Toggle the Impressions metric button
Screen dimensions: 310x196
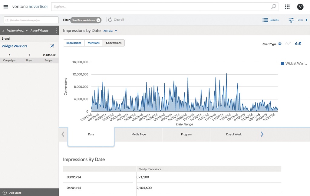(x=74, y=43)
